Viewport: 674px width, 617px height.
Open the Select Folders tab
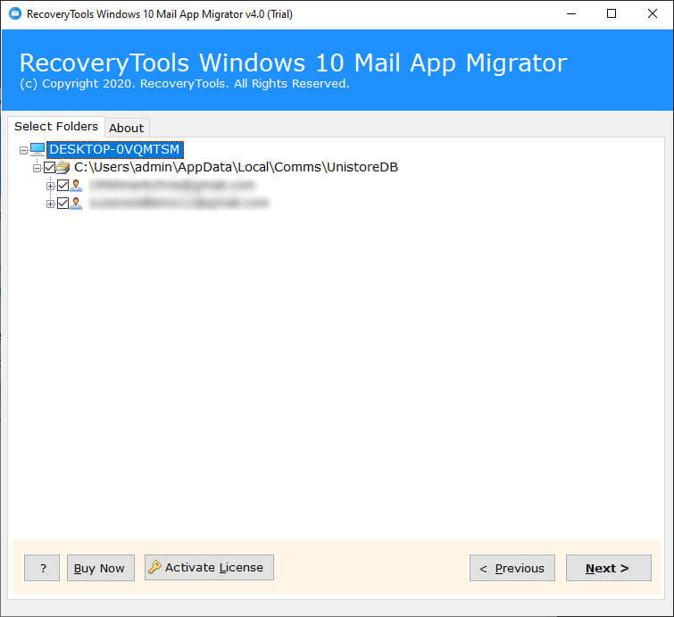coord(56,126)
